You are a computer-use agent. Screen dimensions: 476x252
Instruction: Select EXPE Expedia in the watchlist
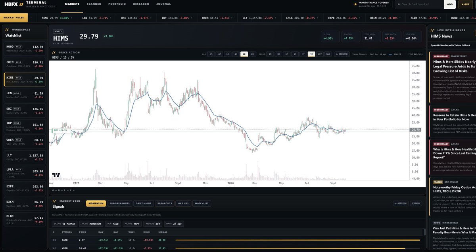pyautogui.click(x=25, y=189)
